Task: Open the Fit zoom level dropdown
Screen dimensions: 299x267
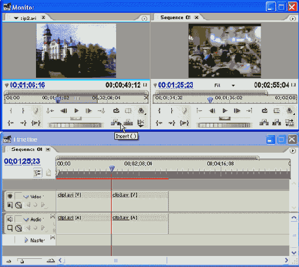Action: pos(233,85)
